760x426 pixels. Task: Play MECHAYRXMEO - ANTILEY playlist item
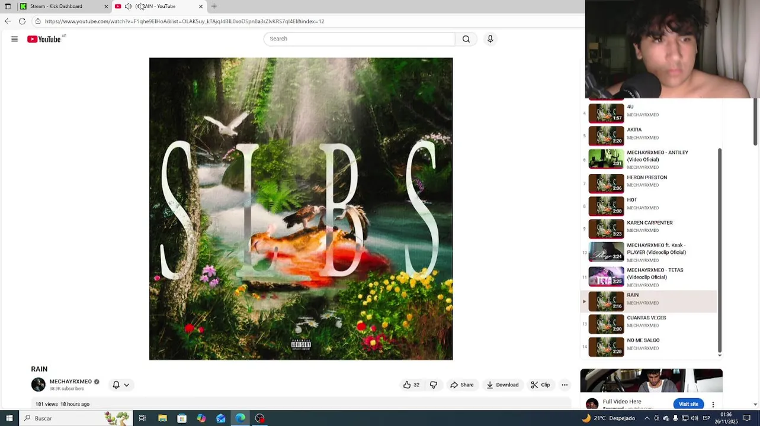pos(649,159)
